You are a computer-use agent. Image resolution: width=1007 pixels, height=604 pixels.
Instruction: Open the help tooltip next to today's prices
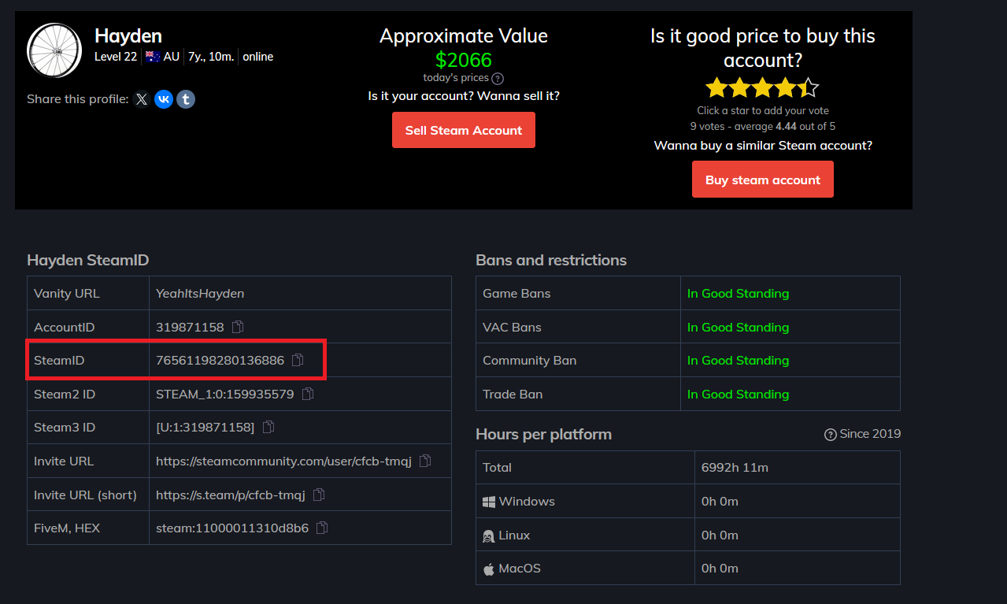pyautogui.click(x=496, y=78)
